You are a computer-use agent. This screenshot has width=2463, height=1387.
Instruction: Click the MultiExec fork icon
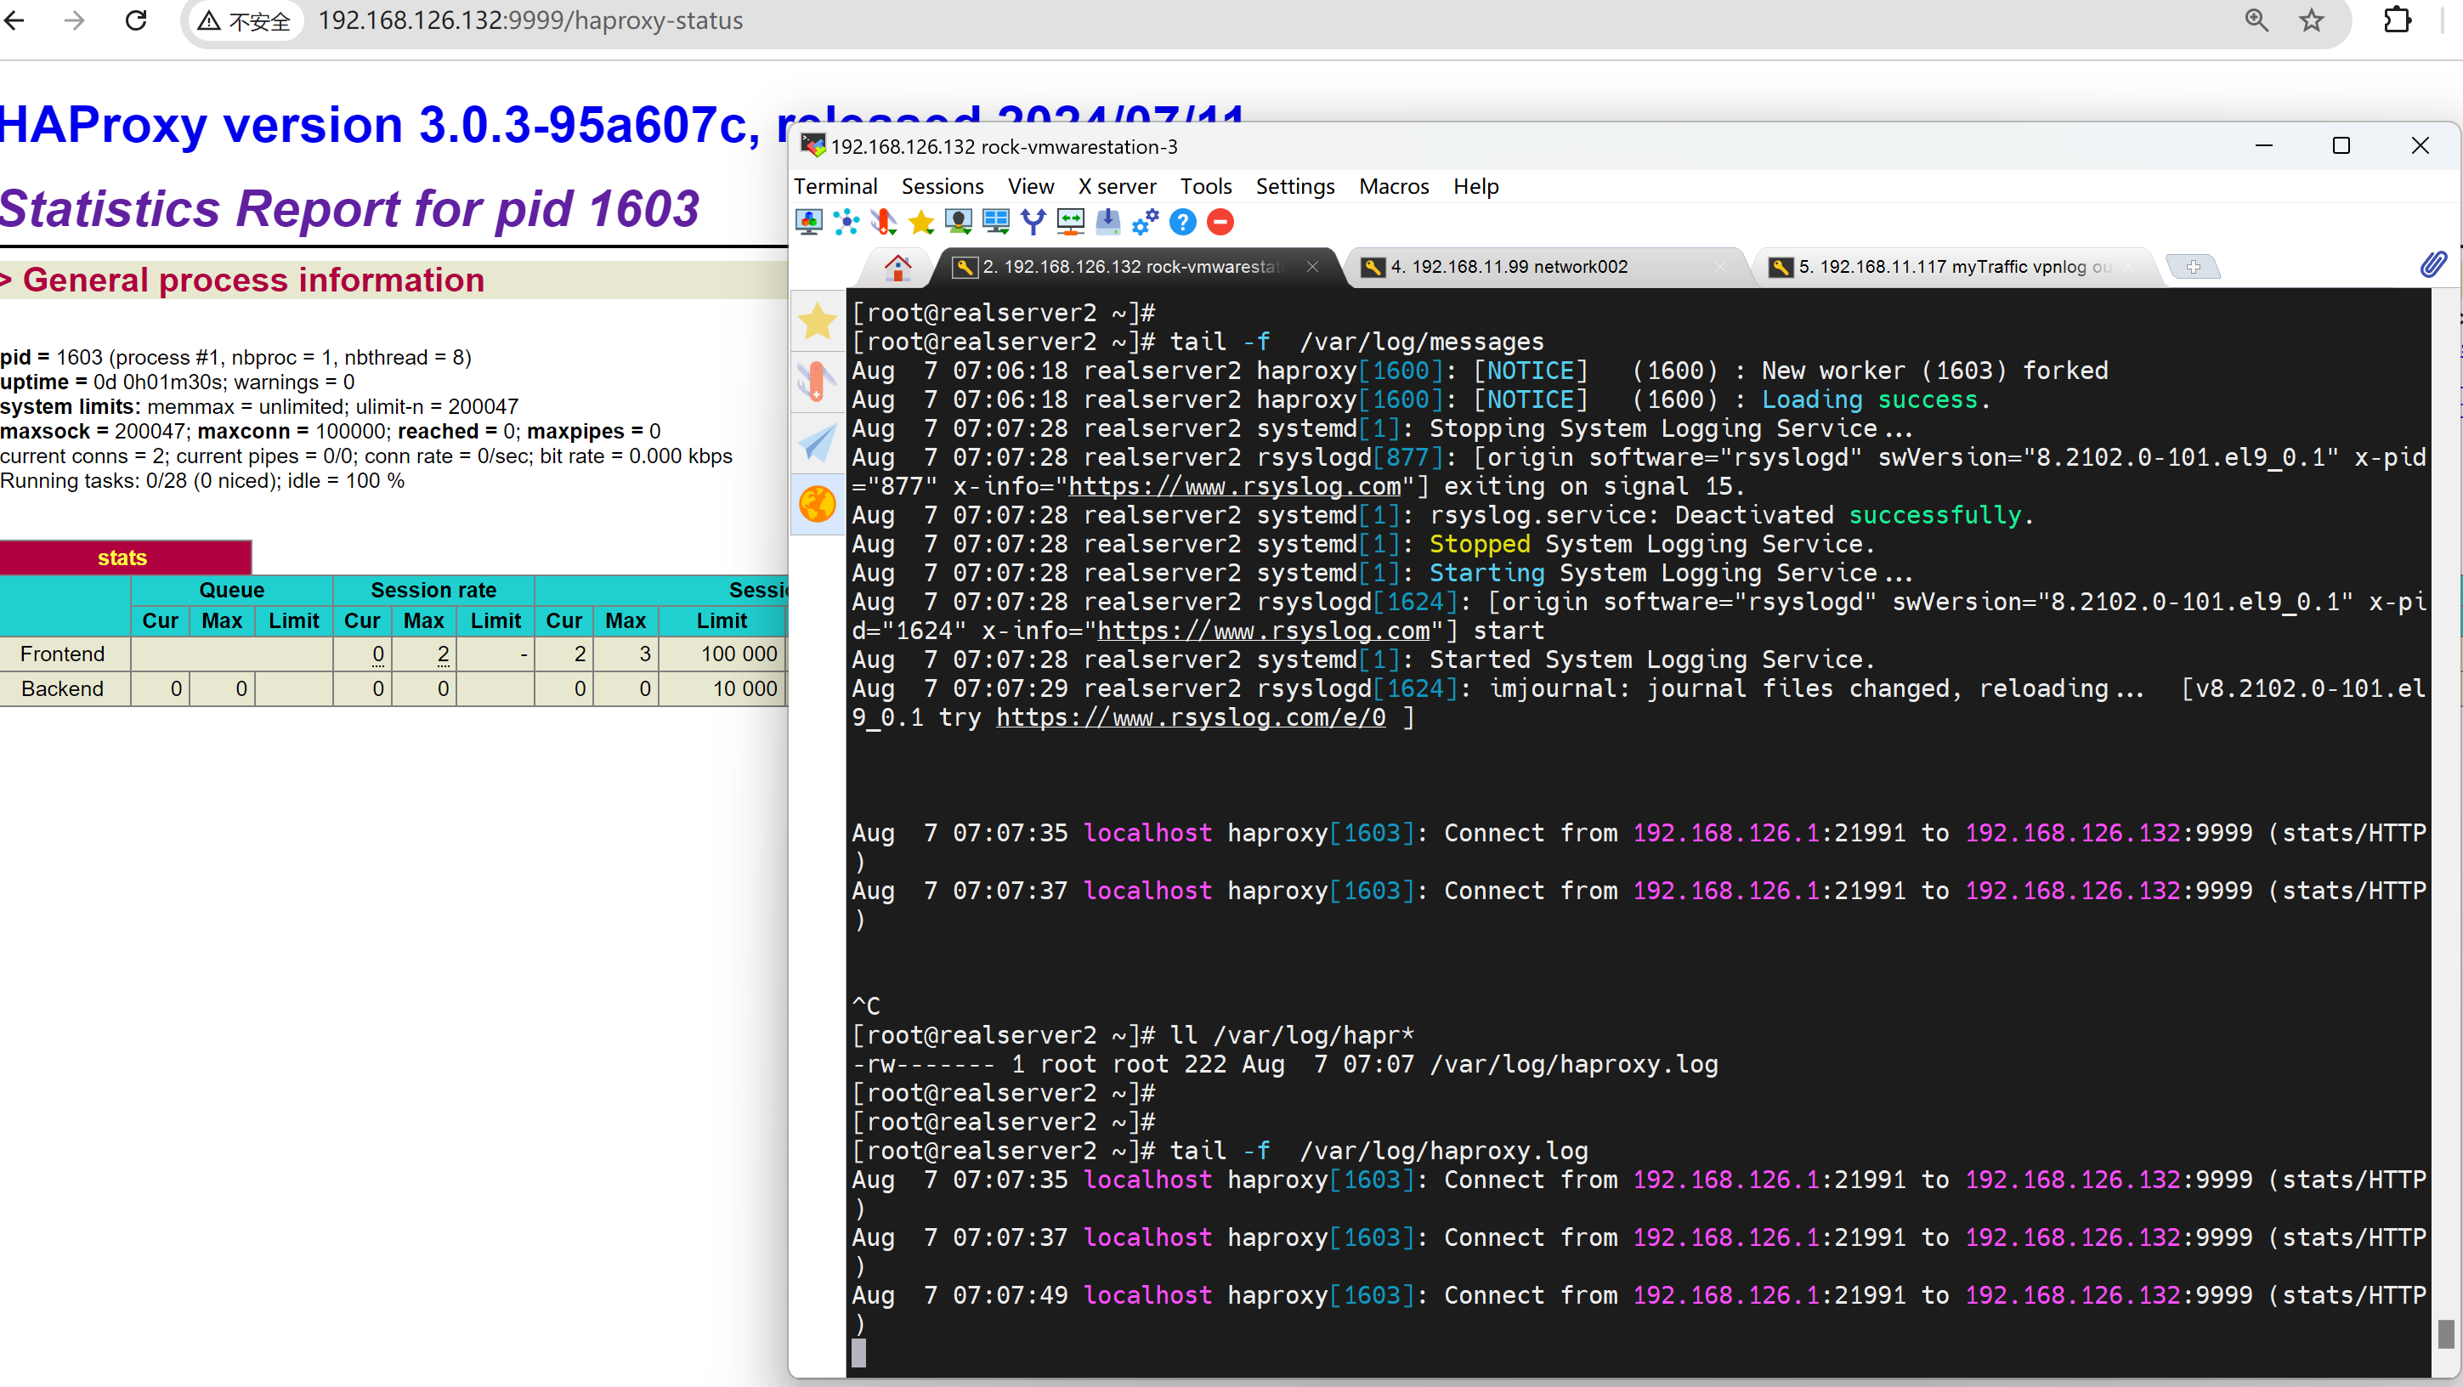click(1033, 223)
